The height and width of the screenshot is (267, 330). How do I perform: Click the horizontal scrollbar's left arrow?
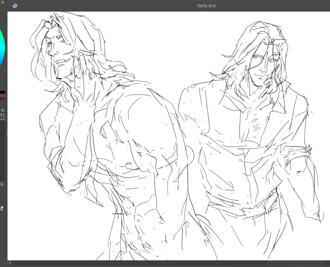pyautogui.click(x=10, y=263)
